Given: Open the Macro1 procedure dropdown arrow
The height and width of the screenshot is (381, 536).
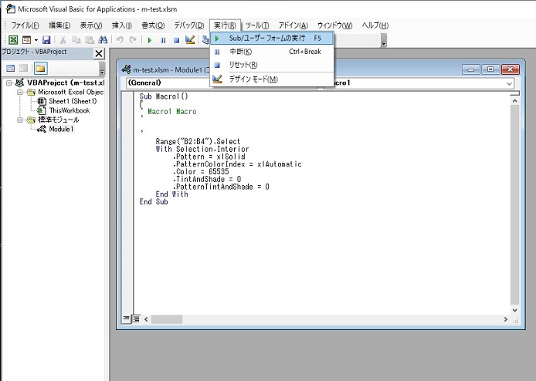Looking at the screenshot, I should point(509,83).
